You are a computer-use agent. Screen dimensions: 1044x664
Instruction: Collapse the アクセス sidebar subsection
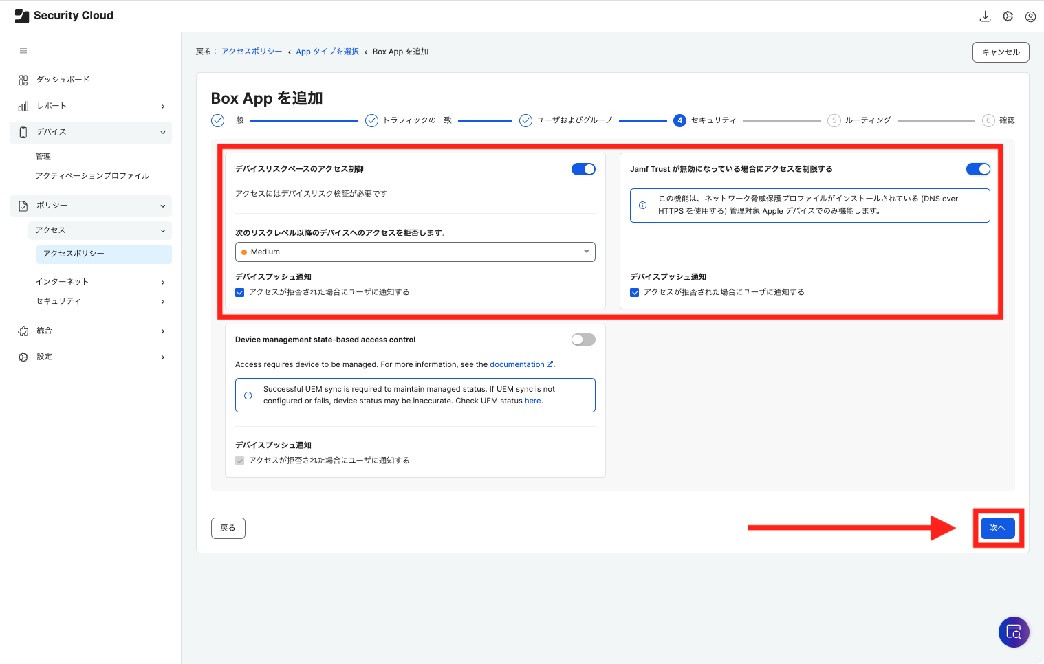coord(163,231)
